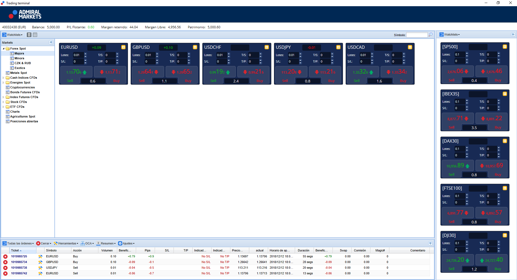Click the tools icon for order 1019985725
This screenshot has width=517, height=280.
tap(40, 257)
